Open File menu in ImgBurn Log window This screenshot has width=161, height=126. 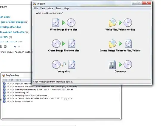pyautogui.click(x=5, y=80)
